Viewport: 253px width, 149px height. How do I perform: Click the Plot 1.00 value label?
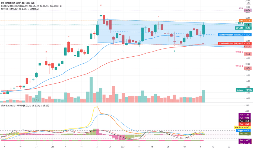pos(244,115)
